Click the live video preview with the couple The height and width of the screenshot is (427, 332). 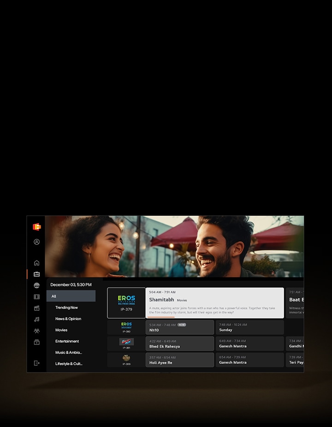pos(174,246)
